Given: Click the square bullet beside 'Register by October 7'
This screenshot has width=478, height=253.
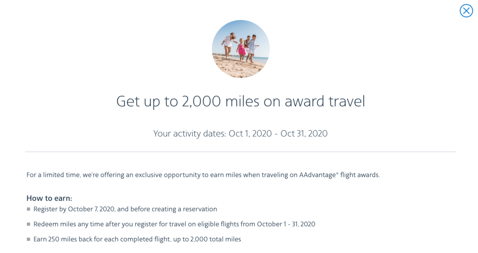Looking at the screenshot, I should click(28, 210).
